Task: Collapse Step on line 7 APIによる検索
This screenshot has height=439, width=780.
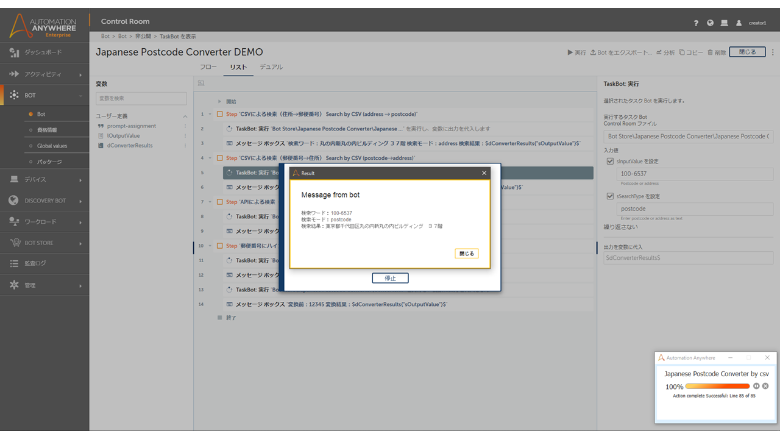Action: [210, 202]
